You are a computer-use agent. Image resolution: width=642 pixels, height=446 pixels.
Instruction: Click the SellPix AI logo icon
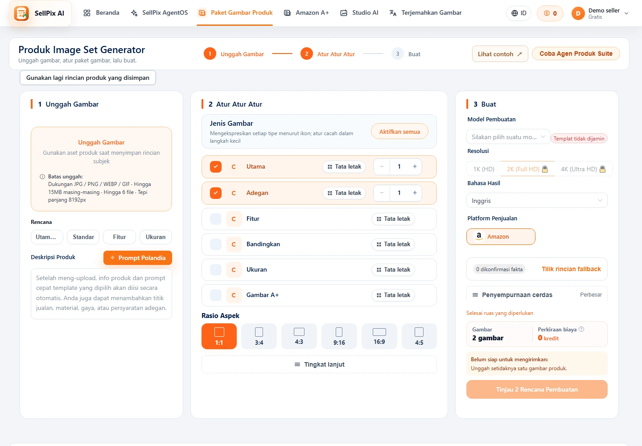pos(21,13)
